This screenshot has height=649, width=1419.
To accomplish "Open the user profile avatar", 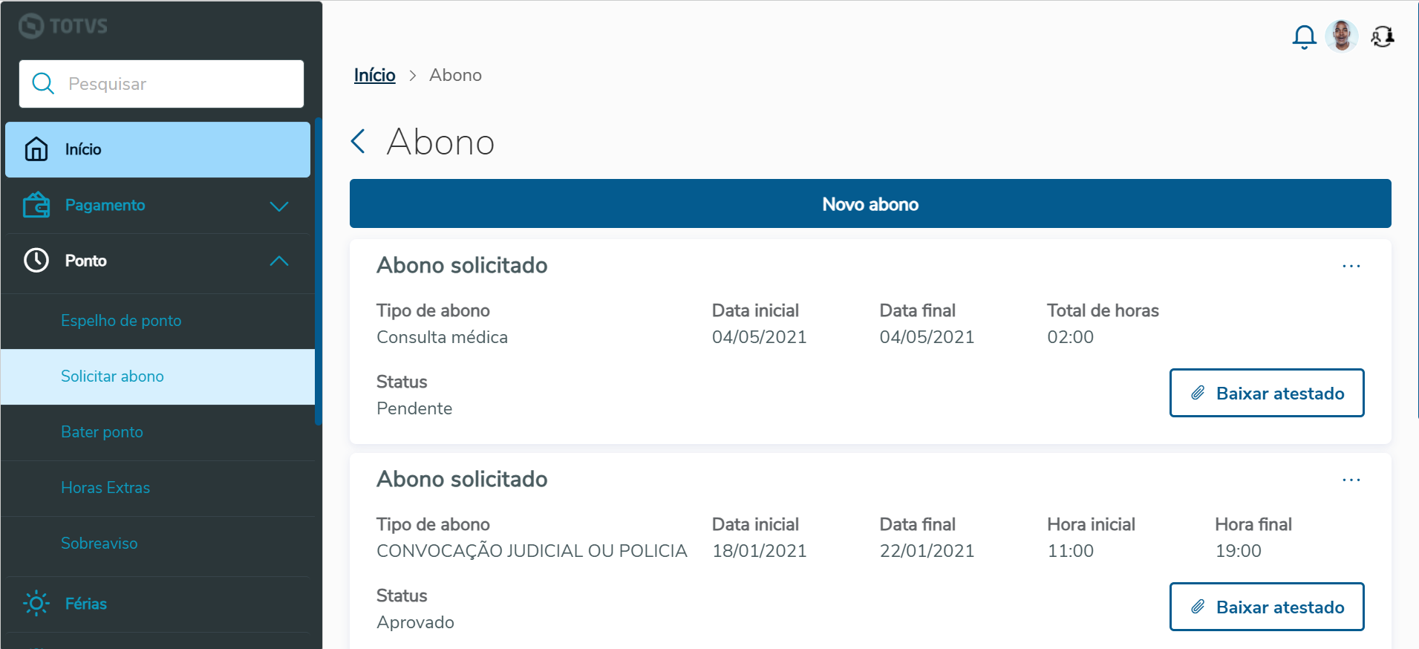I will coord(1342,36).
